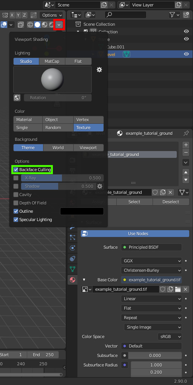Enable Depth Of Field checkbox
The image size is (193, 385).
(x=16, y=203)
